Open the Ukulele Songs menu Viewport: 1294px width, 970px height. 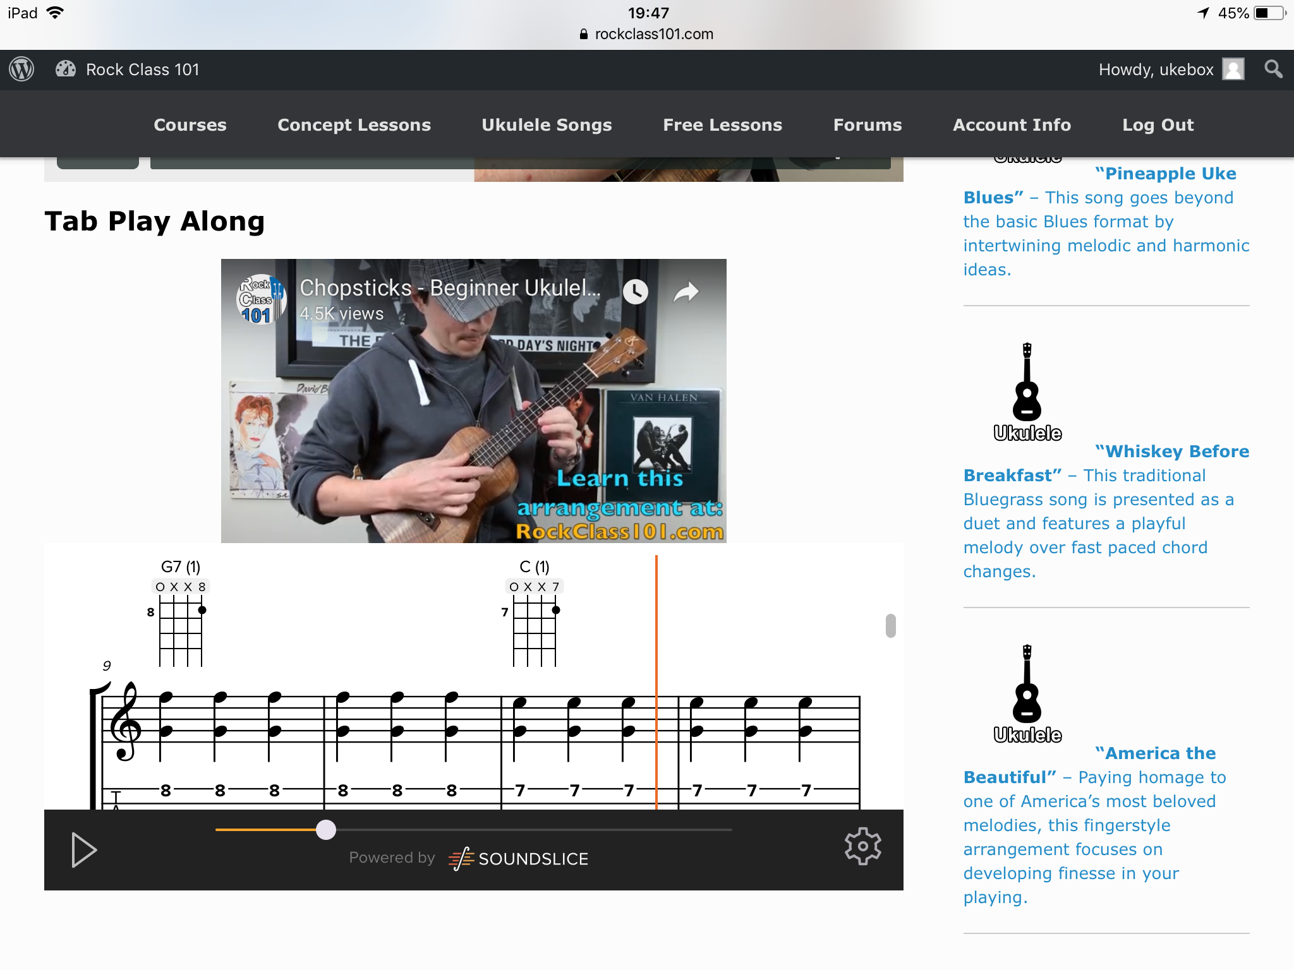pos(547,125)
